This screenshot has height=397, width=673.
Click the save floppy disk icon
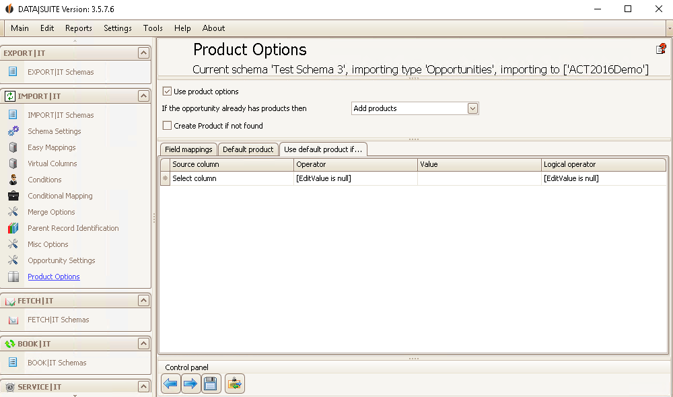(x=211, y=384)
